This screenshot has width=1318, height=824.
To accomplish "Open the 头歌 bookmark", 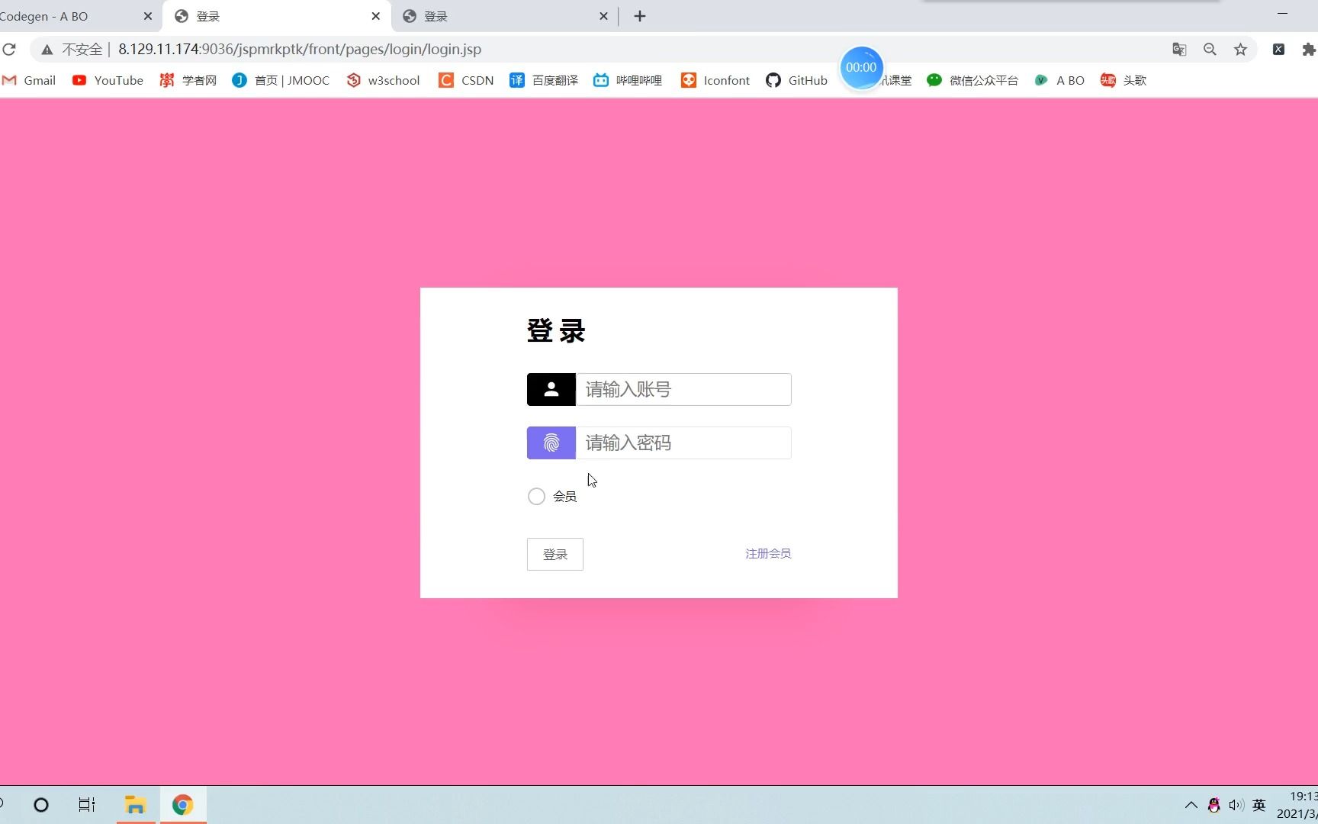I will point(1124,81).
